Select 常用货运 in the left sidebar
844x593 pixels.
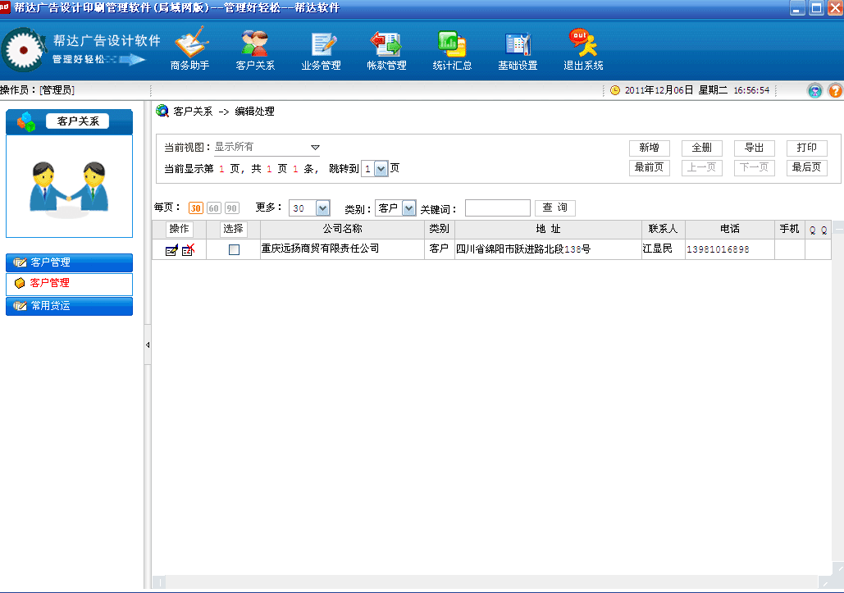click(69, 306)
